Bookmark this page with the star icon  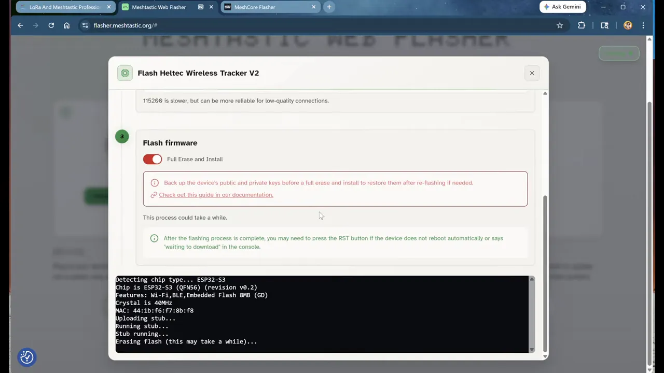click(x=560, y=25)
